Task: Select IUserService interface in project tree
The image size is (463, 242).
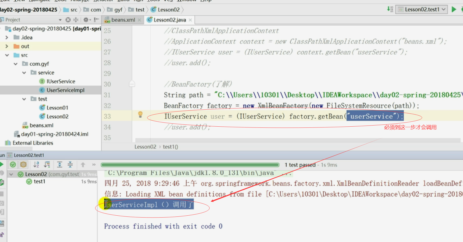Action: (57, 81)
